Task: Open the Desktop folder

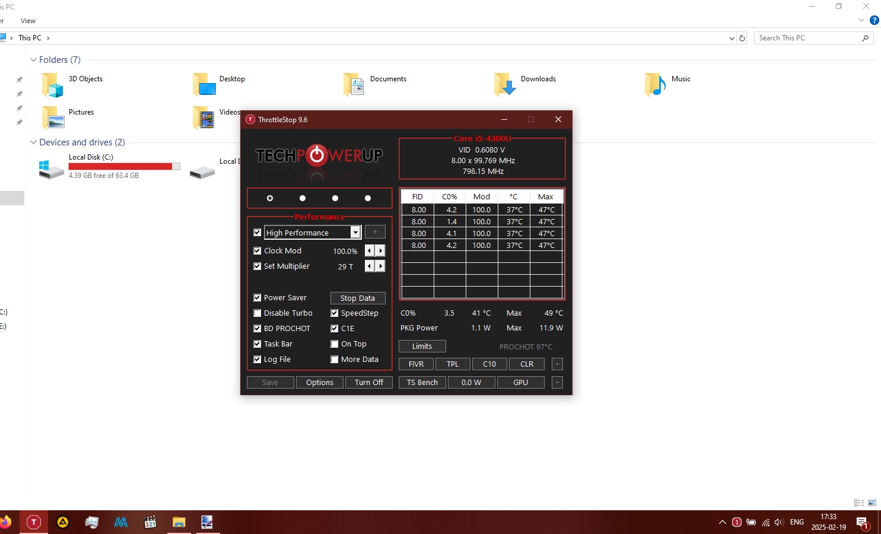Action: pyautogui.click(x=218, y=85)
